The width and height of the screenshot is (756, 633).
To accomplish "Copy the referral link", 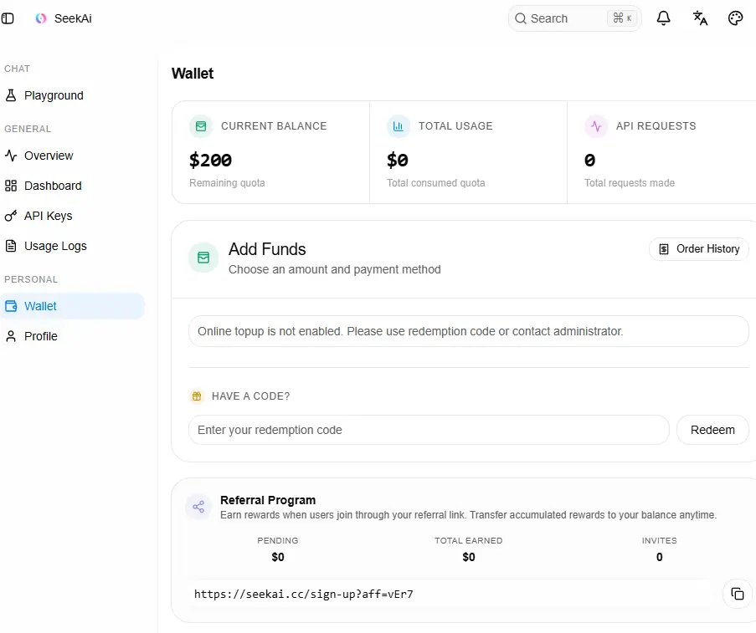I will (738, 594).
